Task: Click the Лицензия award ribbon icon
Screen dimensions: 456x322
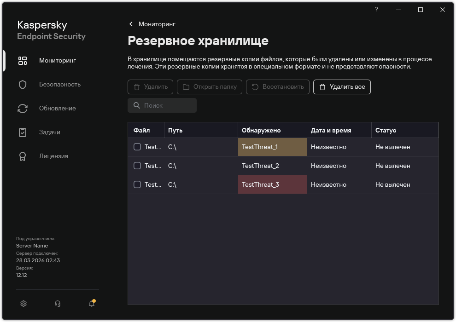Action: (23, 156)
